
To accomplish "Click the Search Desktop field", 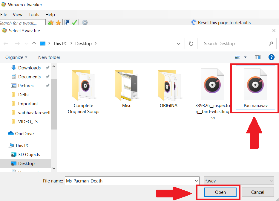I will click(x=239, y=43).
